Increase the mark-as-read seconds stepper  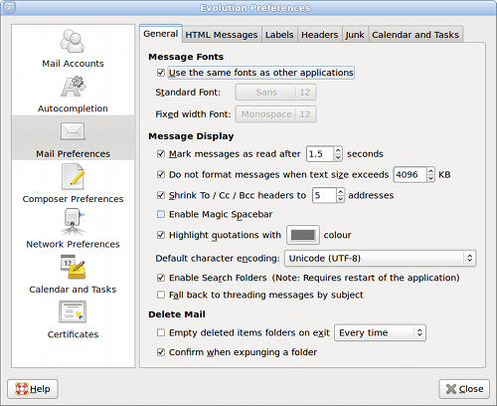338,150
